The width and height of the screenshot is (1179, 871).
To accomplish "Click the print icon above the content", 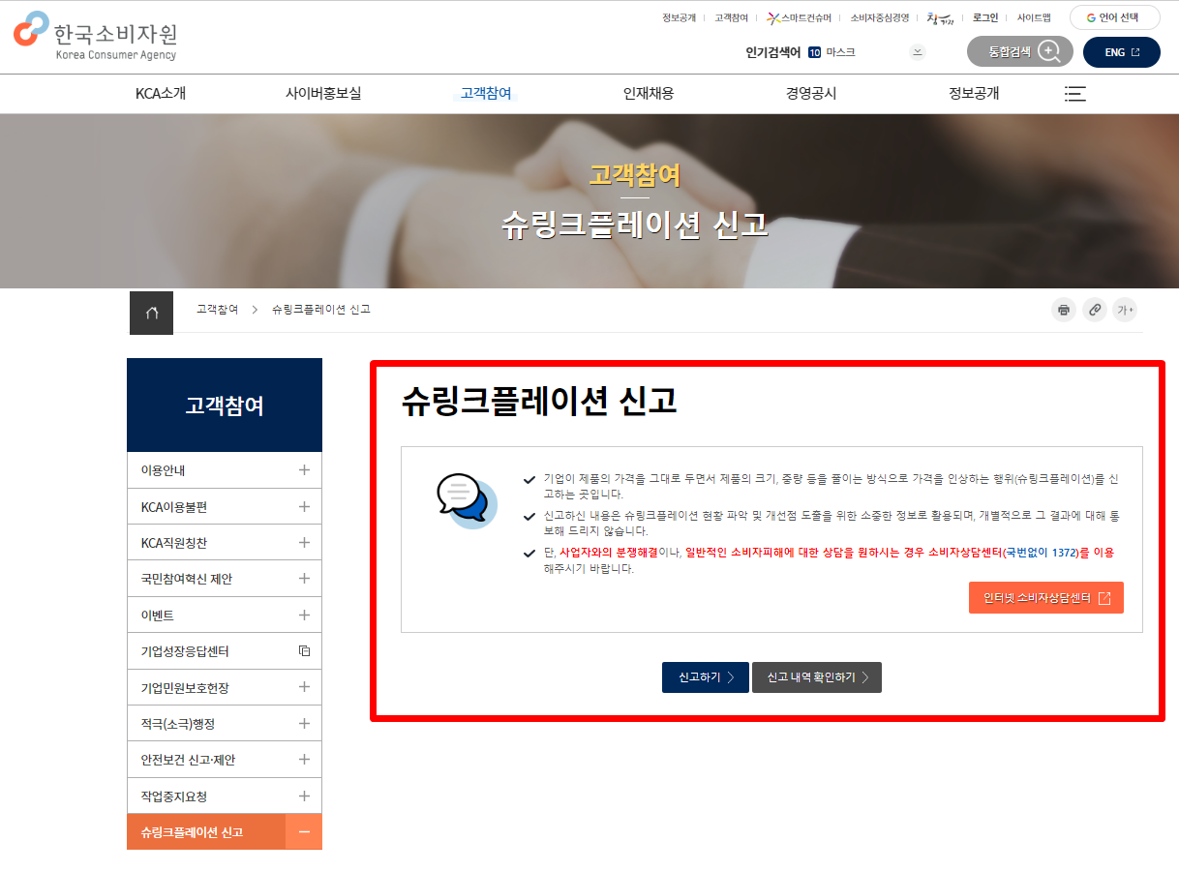I will [1063, 310].
